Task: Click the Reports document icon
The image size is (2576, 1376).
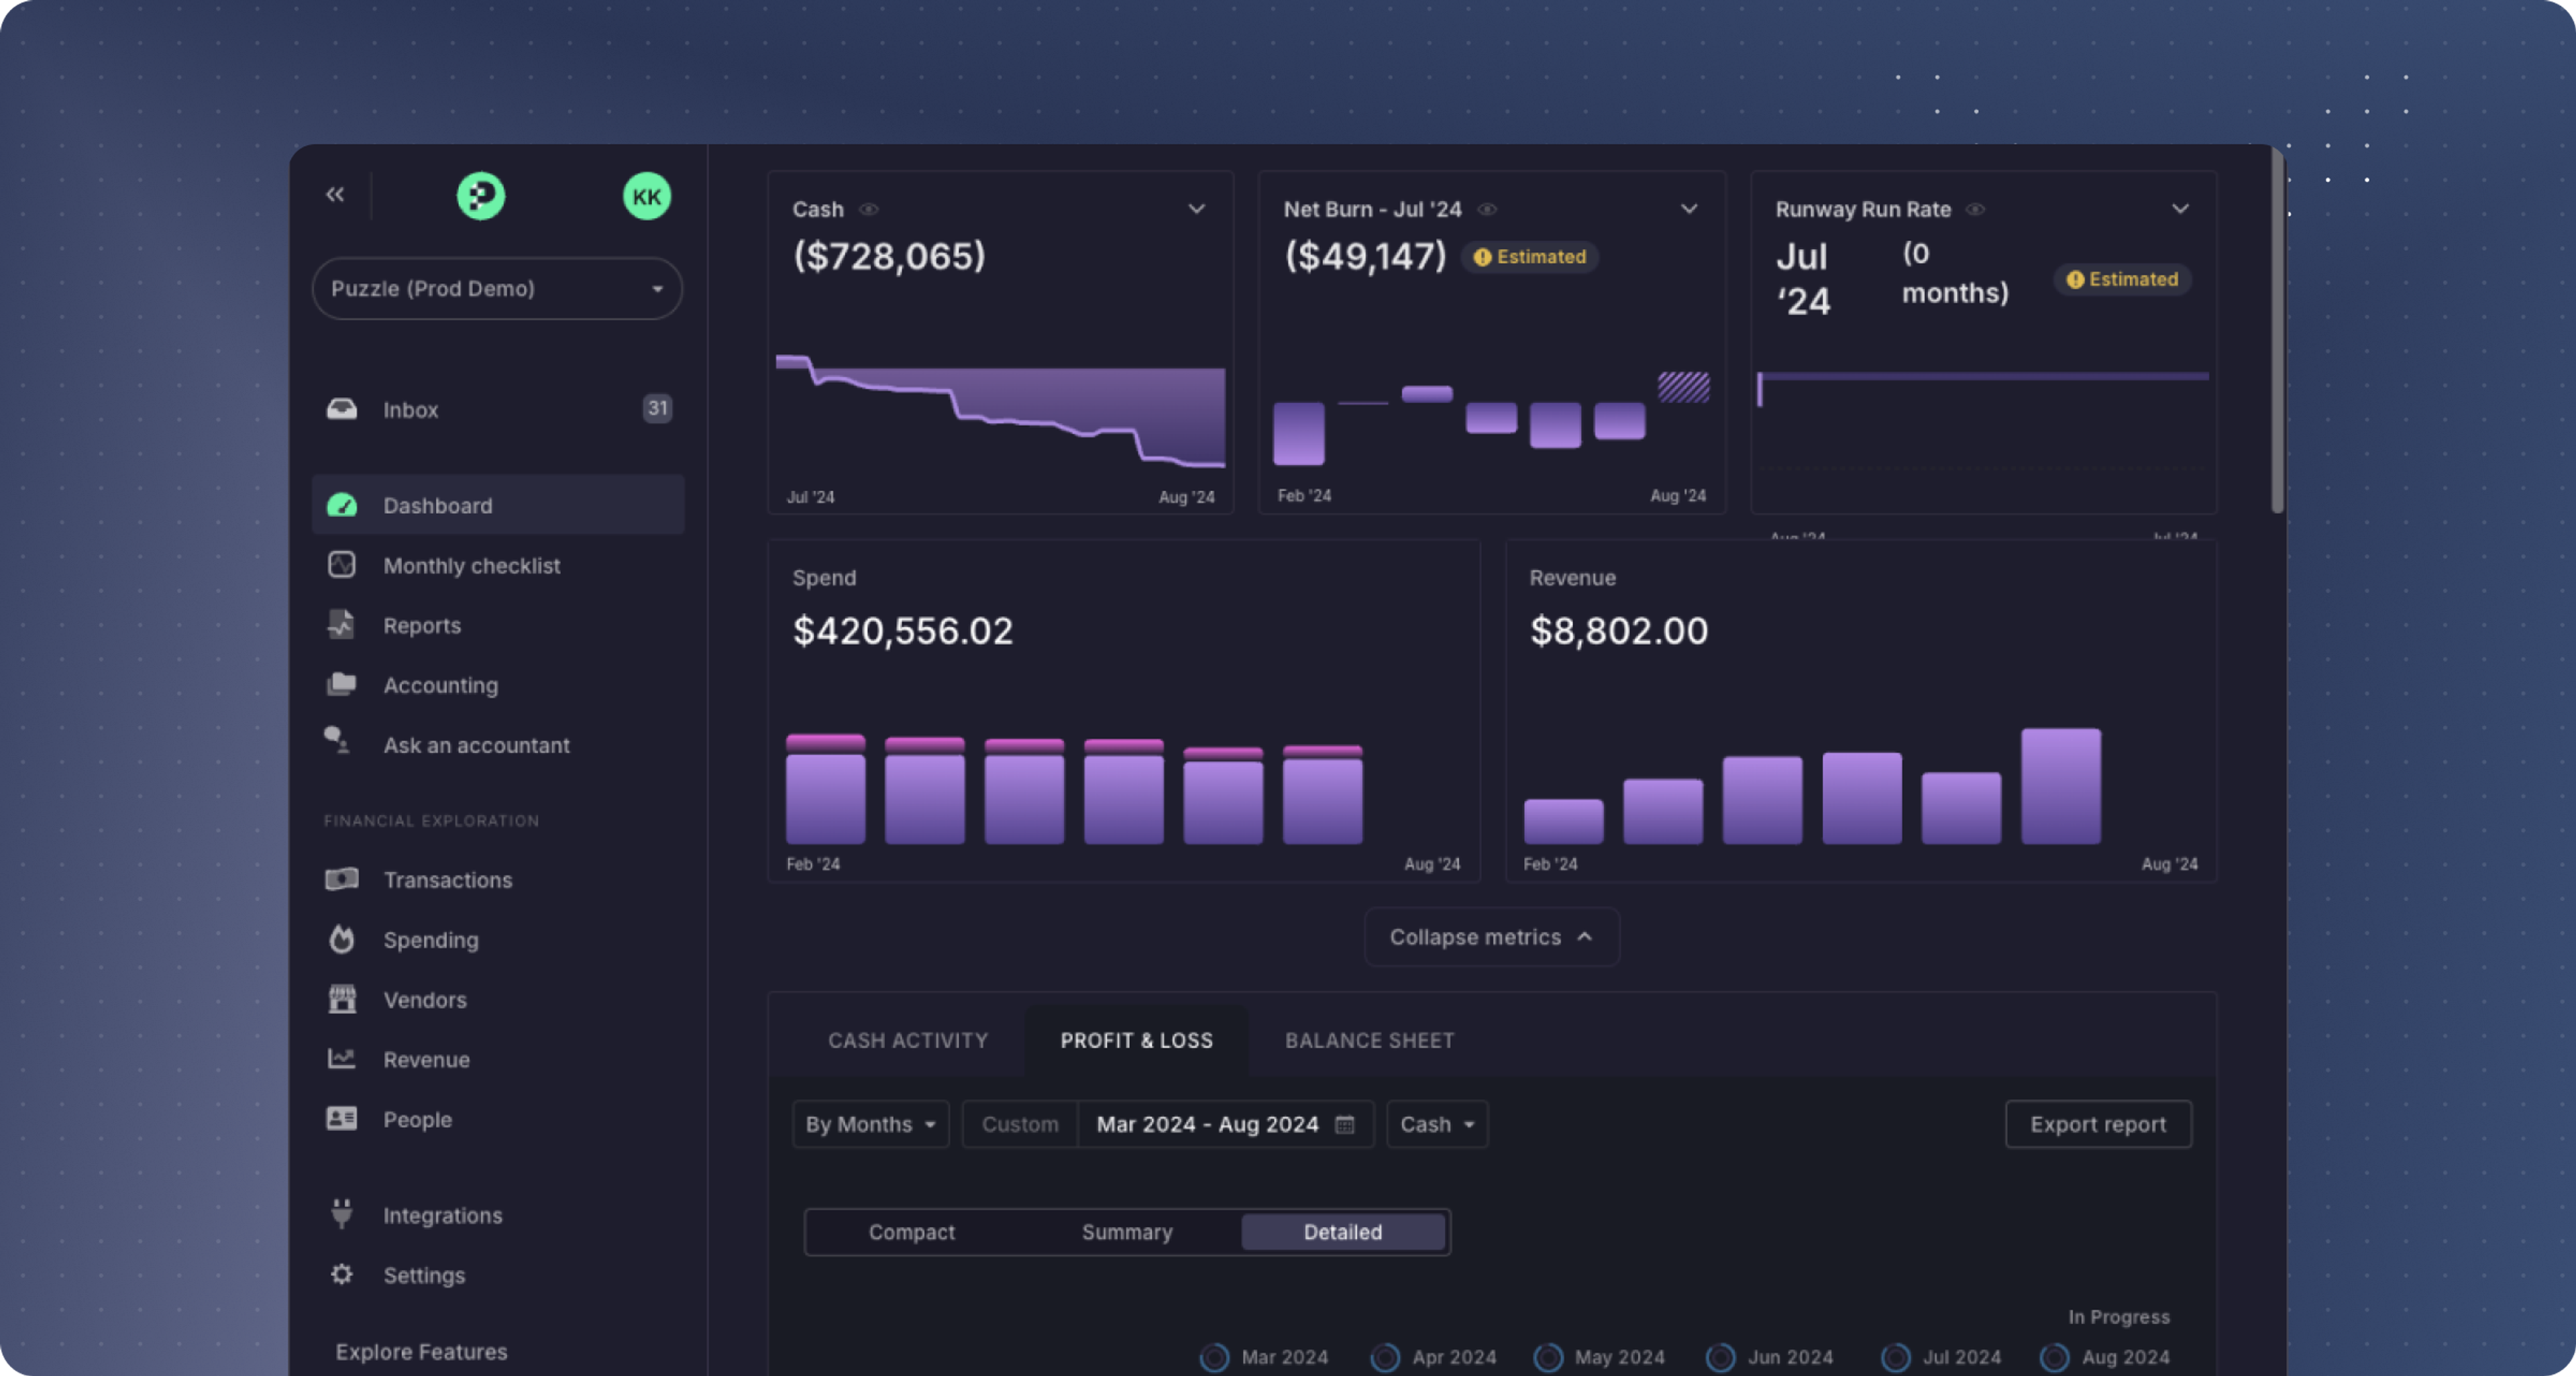Action: coord(342,625)
